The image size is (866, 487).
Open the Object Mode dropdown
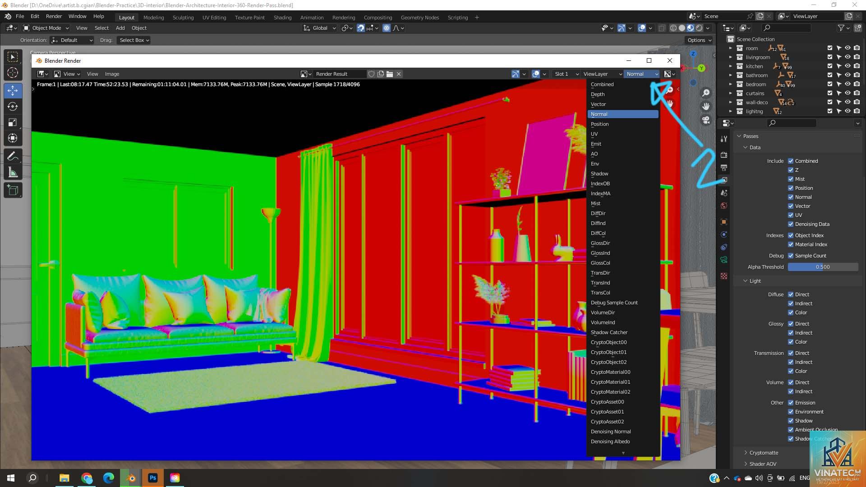[46, 28]
